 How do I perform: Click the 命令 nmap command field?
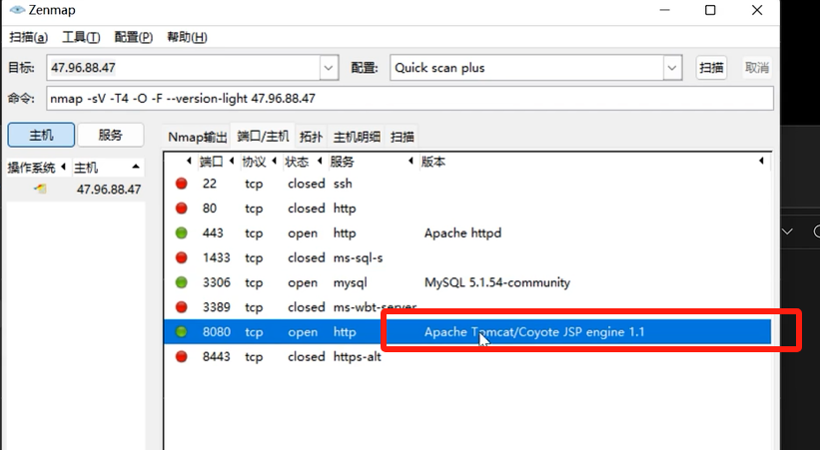tap(410, 98)
